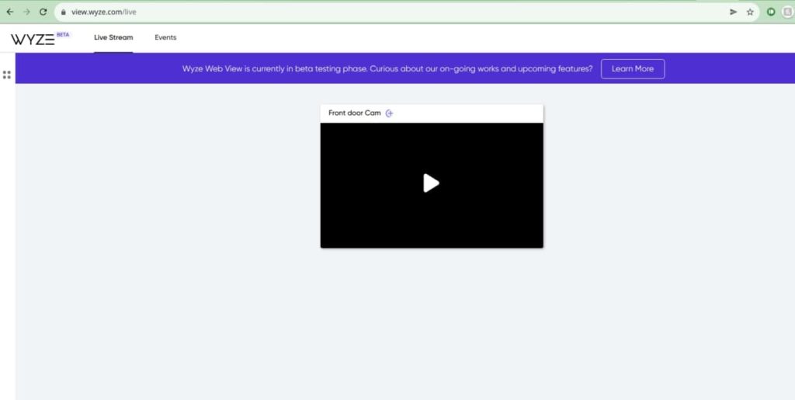
Task: Click the BETA badge next to the logo
Action: coord(63,34)
